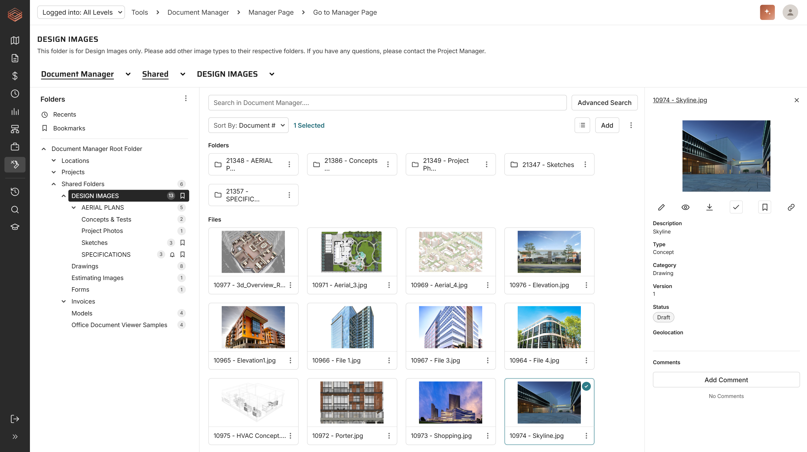
Task: Open the documents icon in left sidebar
Action: (15, 58)
